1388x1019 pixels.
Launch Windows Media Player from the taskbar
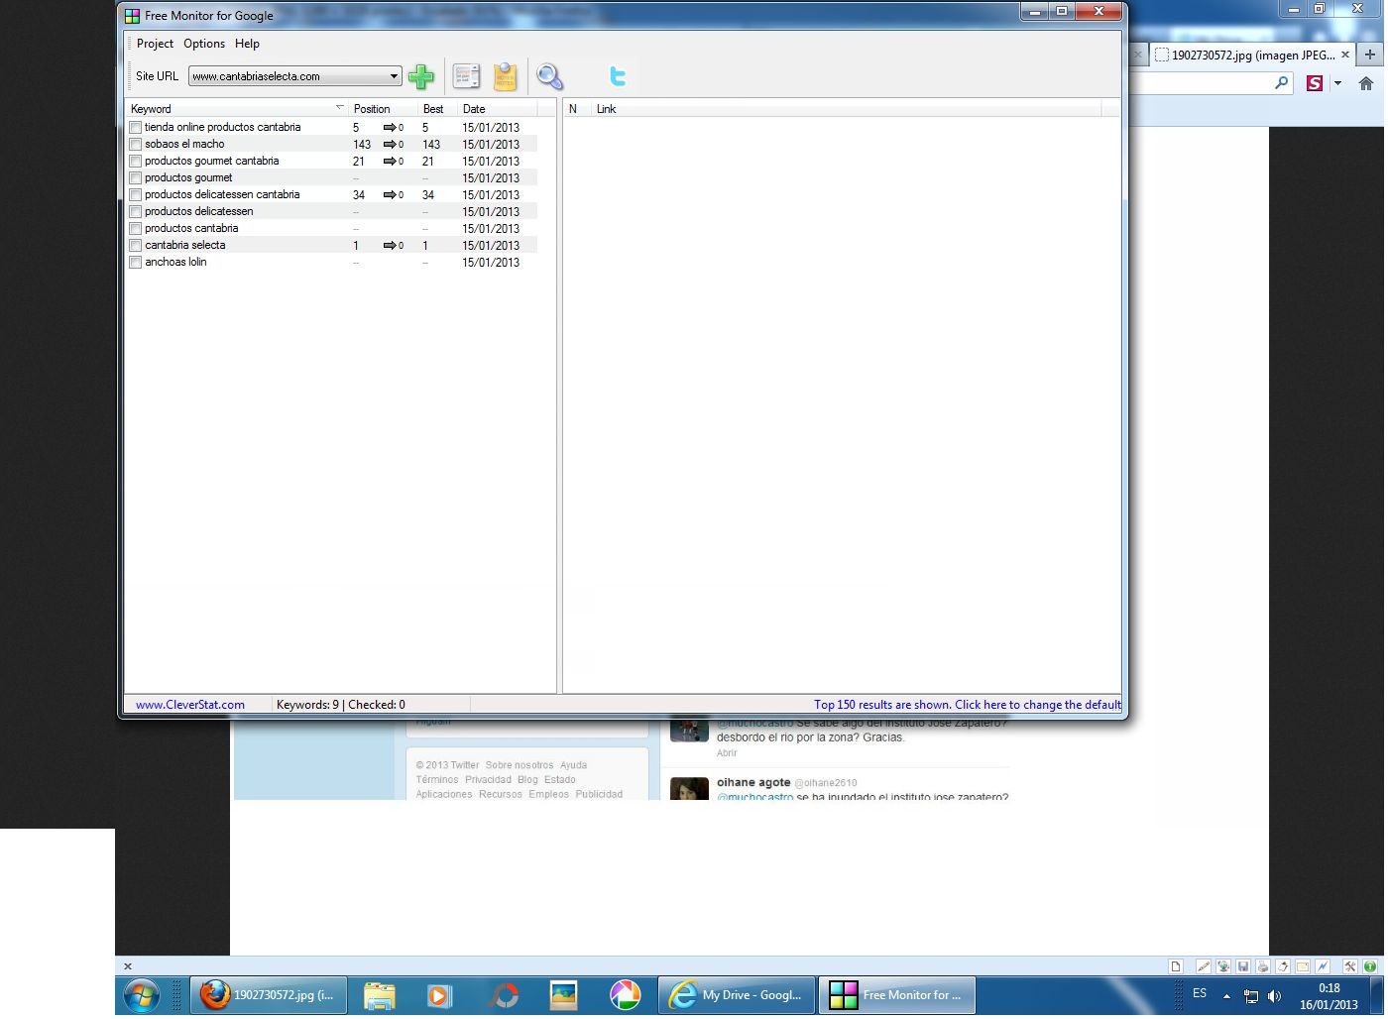coord(439,995)
